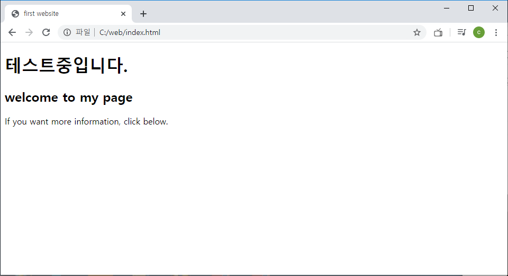The image size is (508, 276).
Task: Maximize the browser window
Action: (x=471, y=8)
